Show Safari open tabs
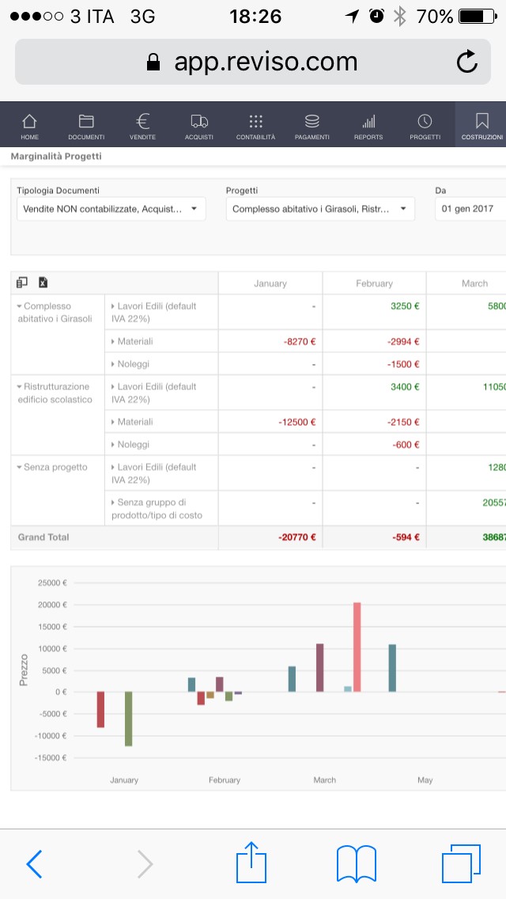 pos(461,863)
